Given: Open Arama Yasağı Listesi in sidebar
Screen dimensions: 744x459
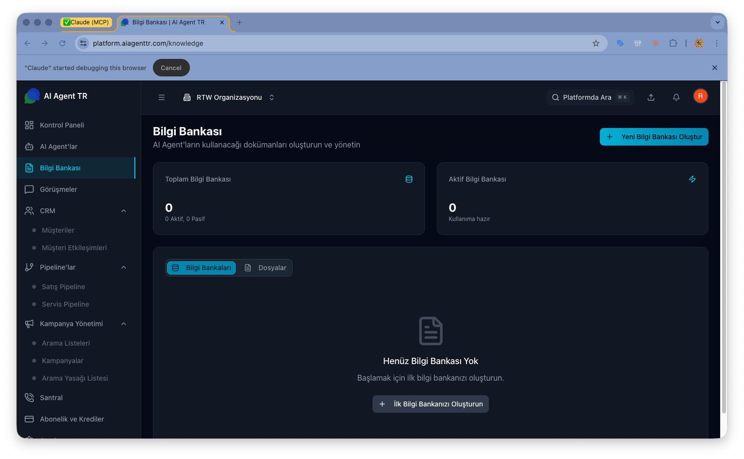Looking at the screenshot, I should (x=75, y=378).
